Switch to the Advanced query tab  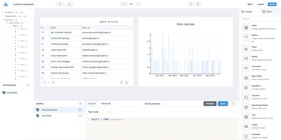coord(106,104)
